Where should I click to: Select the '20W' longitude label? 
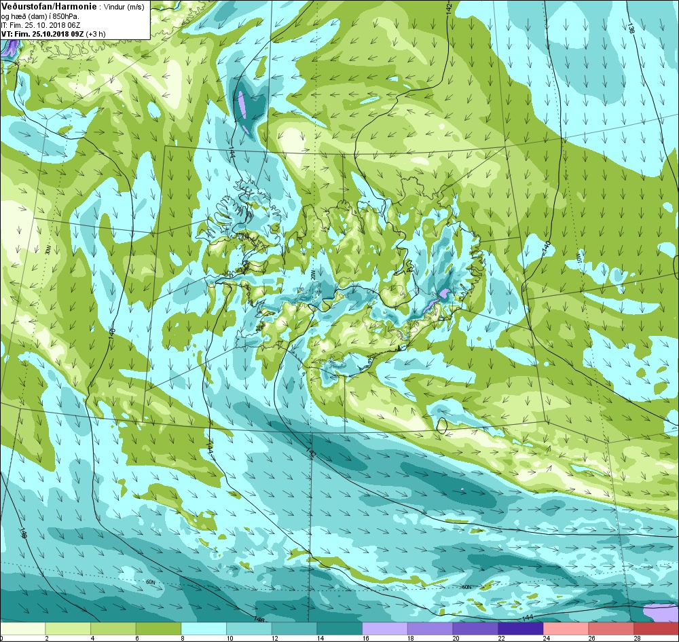click(312, 274)
